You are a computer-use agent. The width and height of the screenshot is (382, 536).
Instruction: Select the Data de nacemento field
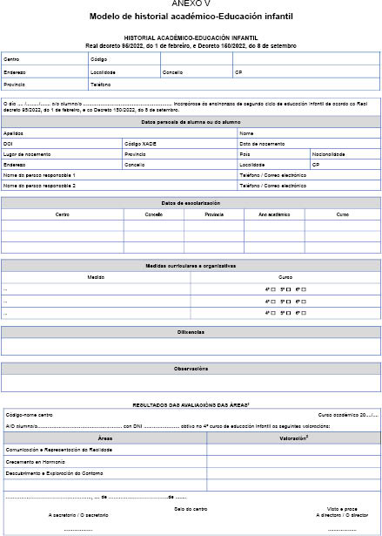coord(309,144)
